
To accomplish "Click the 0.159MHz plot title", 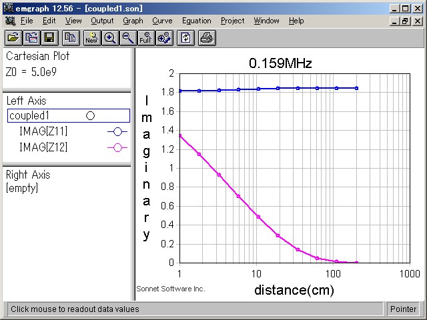I will pyautogui.click(x=280, y=63).
